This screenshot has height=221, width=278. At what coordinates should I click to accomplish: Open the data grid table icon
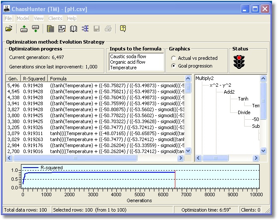50,29
